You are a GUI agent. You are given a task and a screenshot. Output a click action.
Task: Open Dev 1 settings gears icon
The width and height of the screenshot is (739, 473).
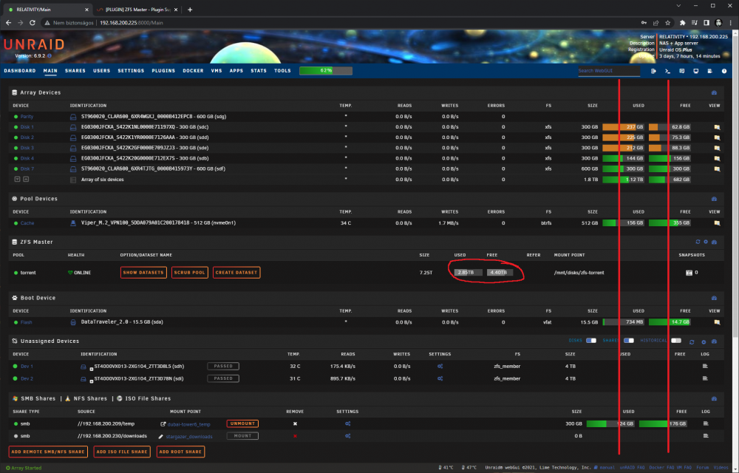(x=440, y=366)
